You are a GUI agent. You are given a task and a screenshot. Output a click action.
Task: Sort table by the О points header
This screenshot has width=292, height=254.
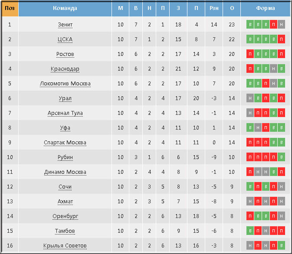pyautogui.click(x=232, y=8)
